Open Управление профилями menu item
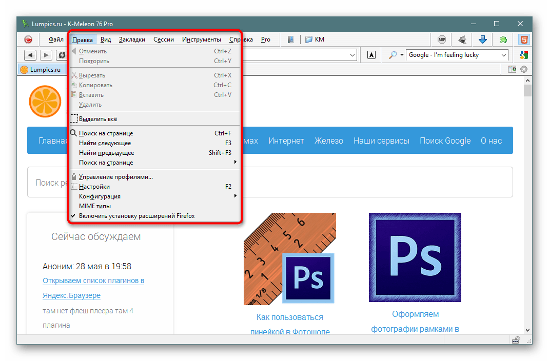Image resolution: width=549 pixels, height=361 pixels. pyautogui.click(x=154, y=176)
